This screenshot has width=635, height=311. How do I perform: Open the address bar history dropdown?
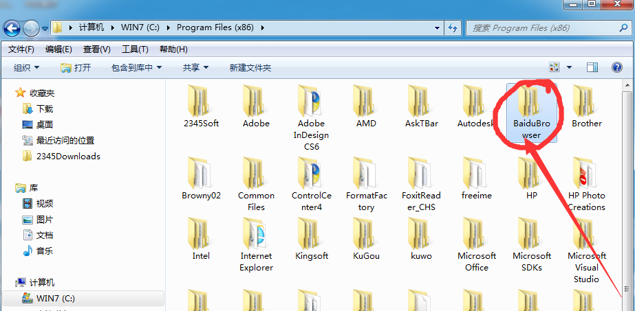tap(437, 27)
